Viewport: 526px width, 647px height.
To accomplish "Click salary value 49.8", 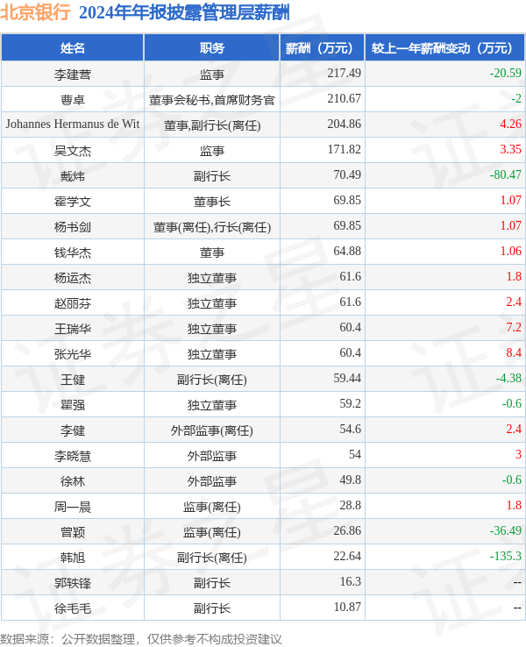I will coord(351,480).
